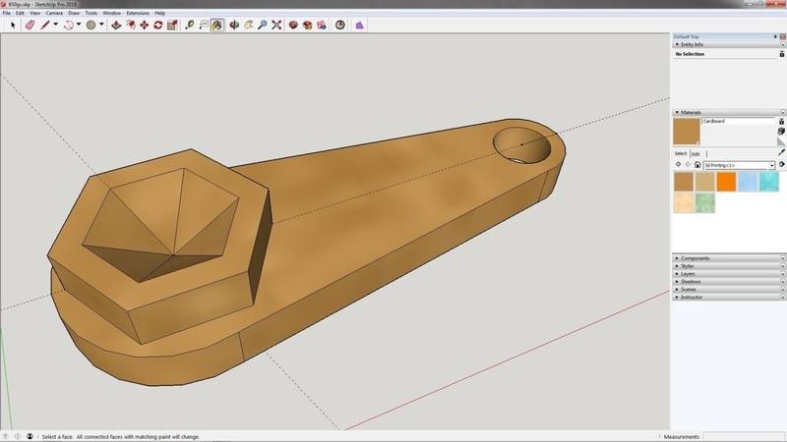Pick the Tape Measure tool

click(x=190, y=25)
